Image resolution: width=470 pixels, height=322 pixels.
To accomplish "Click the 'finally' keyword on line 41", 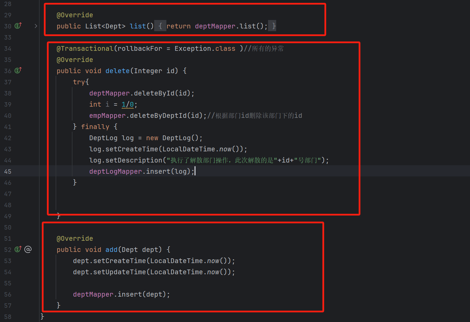I will [x=95, y=127].
